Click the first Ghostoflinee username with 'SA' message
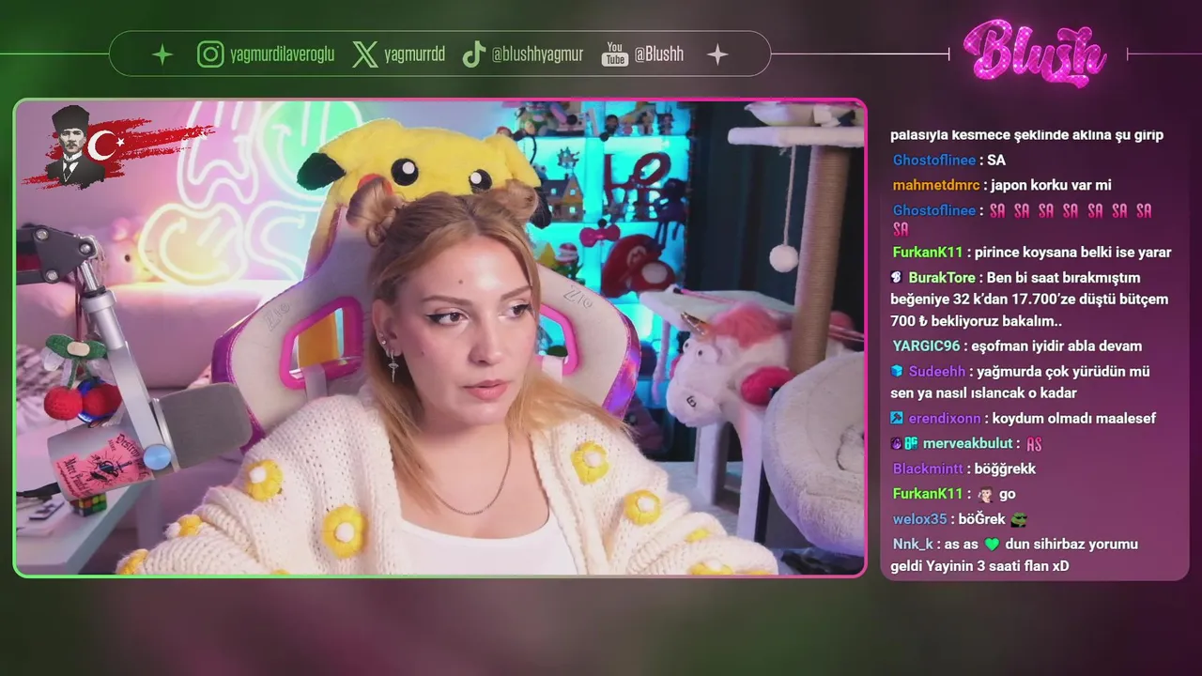Screen dimensions: 1202x676 [934, 161]
